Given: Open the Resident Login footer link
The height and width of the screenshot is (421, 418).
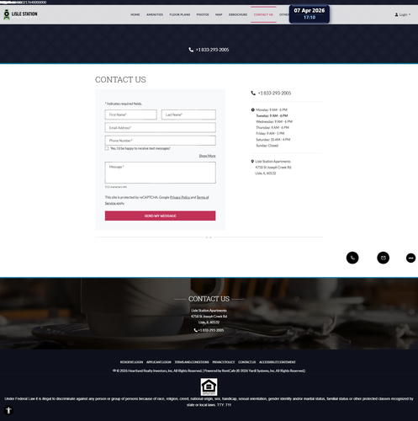Looking at the screenshot, I should (x=131, y=362).
